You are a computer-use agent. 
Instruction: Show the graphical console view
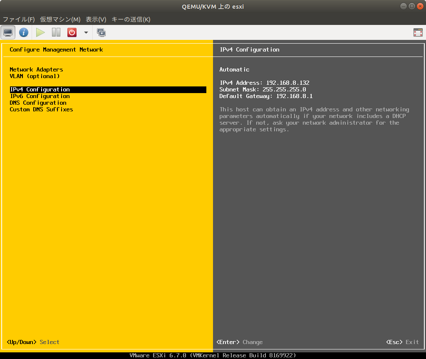(8, 32)
